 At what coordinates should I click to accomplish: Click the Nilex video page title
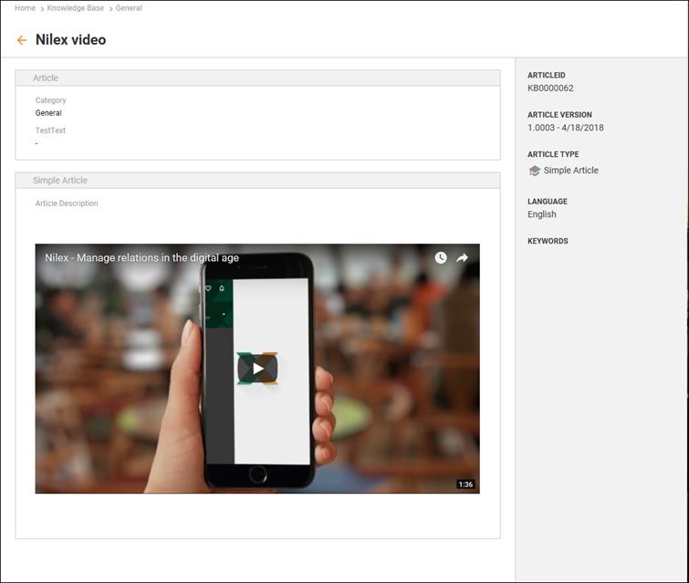pos(70,40)
